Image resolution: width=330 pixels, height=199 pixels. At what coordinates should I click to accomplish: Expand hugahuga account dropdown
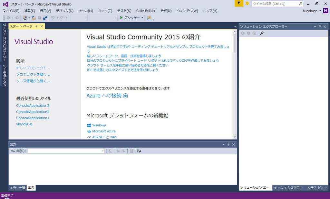(320, 11)
